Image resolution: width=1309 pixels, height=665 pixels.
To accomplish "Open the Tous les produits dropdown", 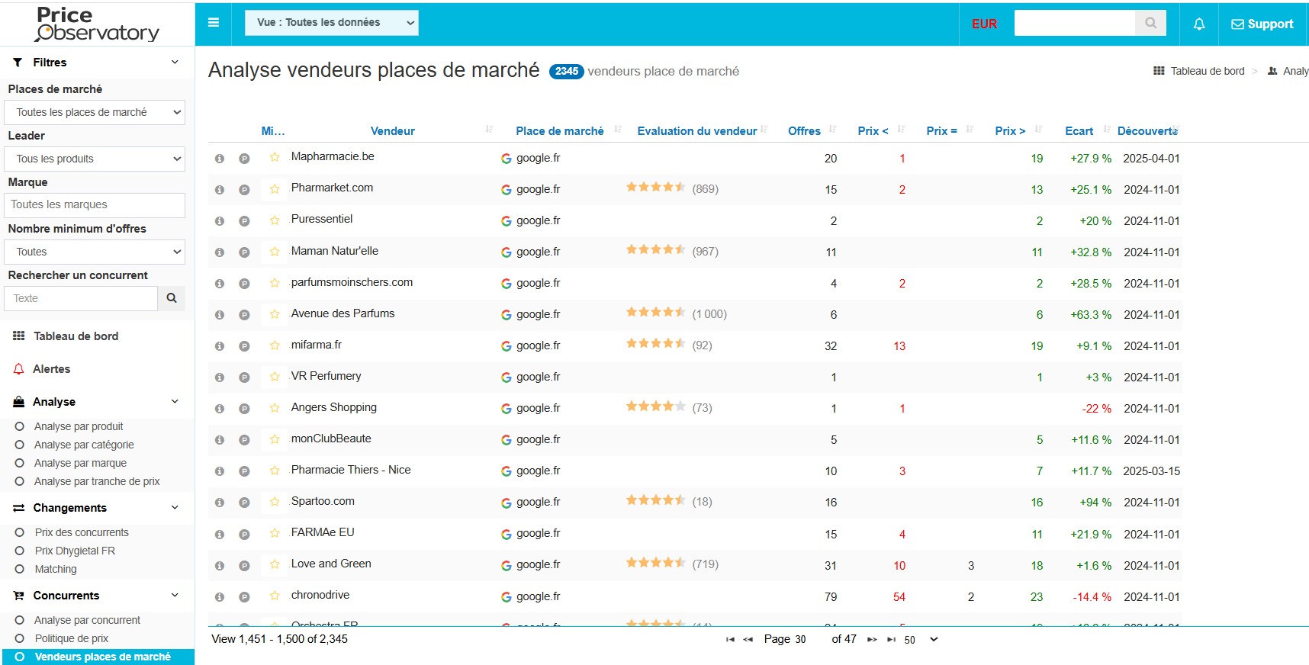I will pyautogui.click(x=96, y=159).
